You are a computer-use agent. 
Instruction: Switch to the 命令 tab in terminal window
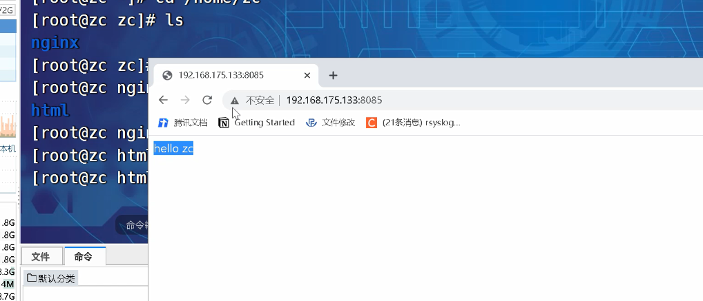point(84,257)
